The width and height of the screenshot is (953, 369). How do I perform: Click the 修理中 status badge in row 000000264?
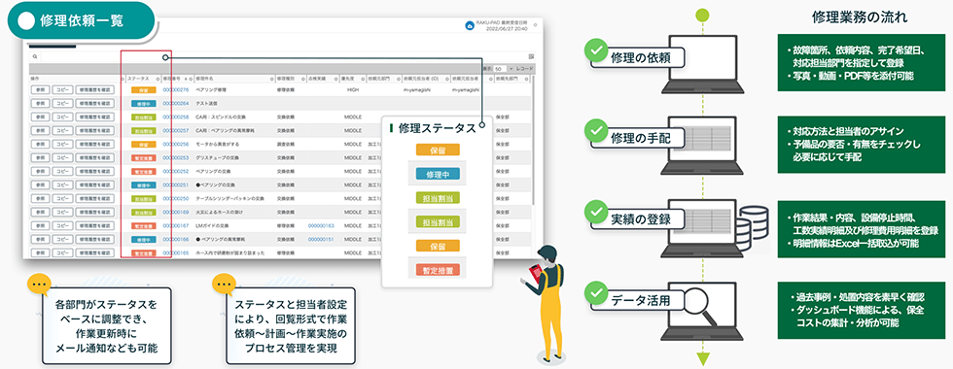[x=144, y=103]
